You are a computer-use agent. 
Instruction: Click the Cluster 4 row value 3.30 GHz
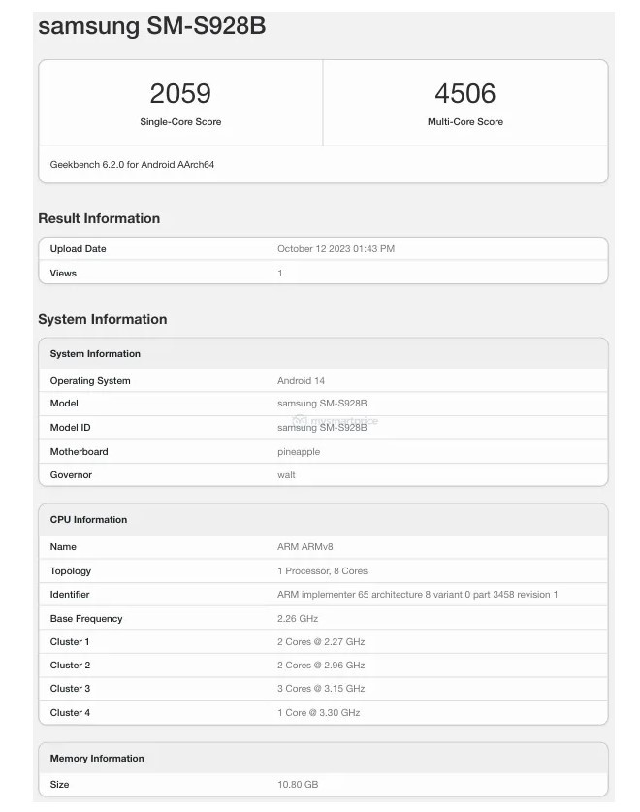[318, 713]
